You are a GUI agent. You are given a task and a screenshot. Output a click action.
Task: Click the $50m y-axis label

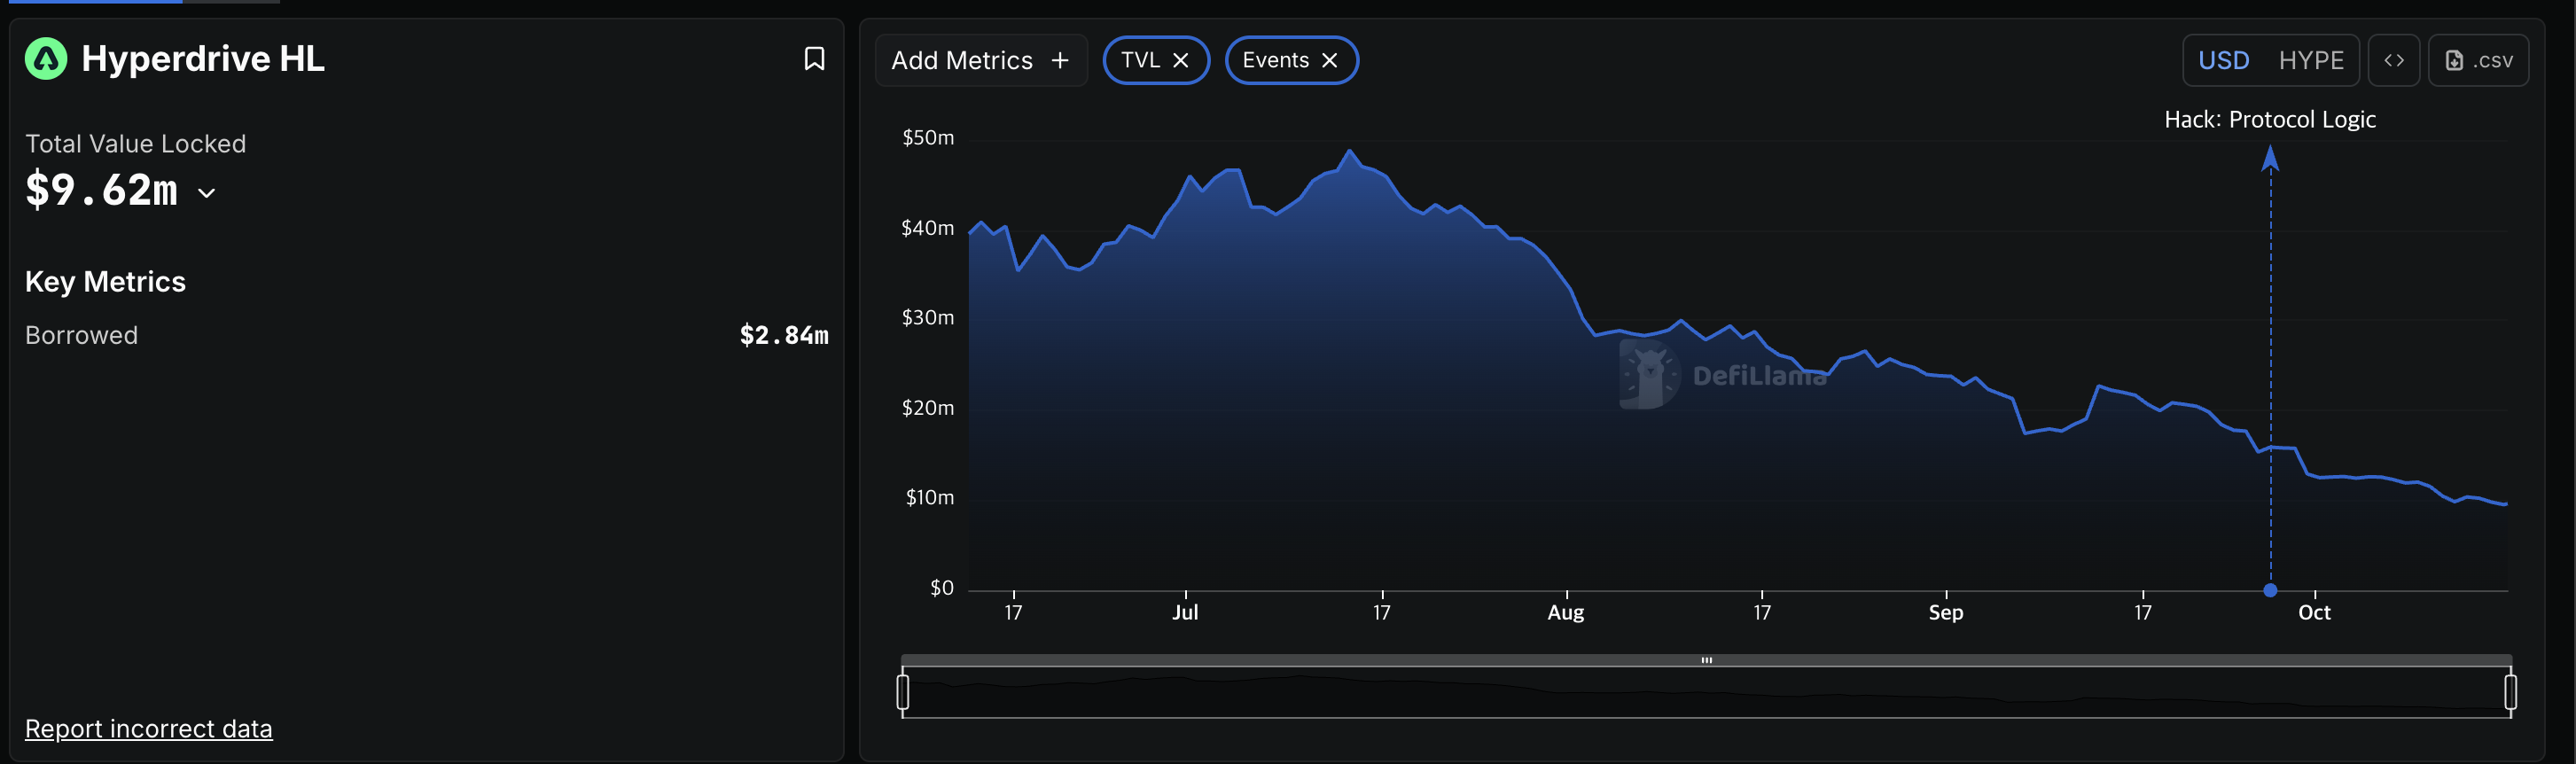[928, 137]
